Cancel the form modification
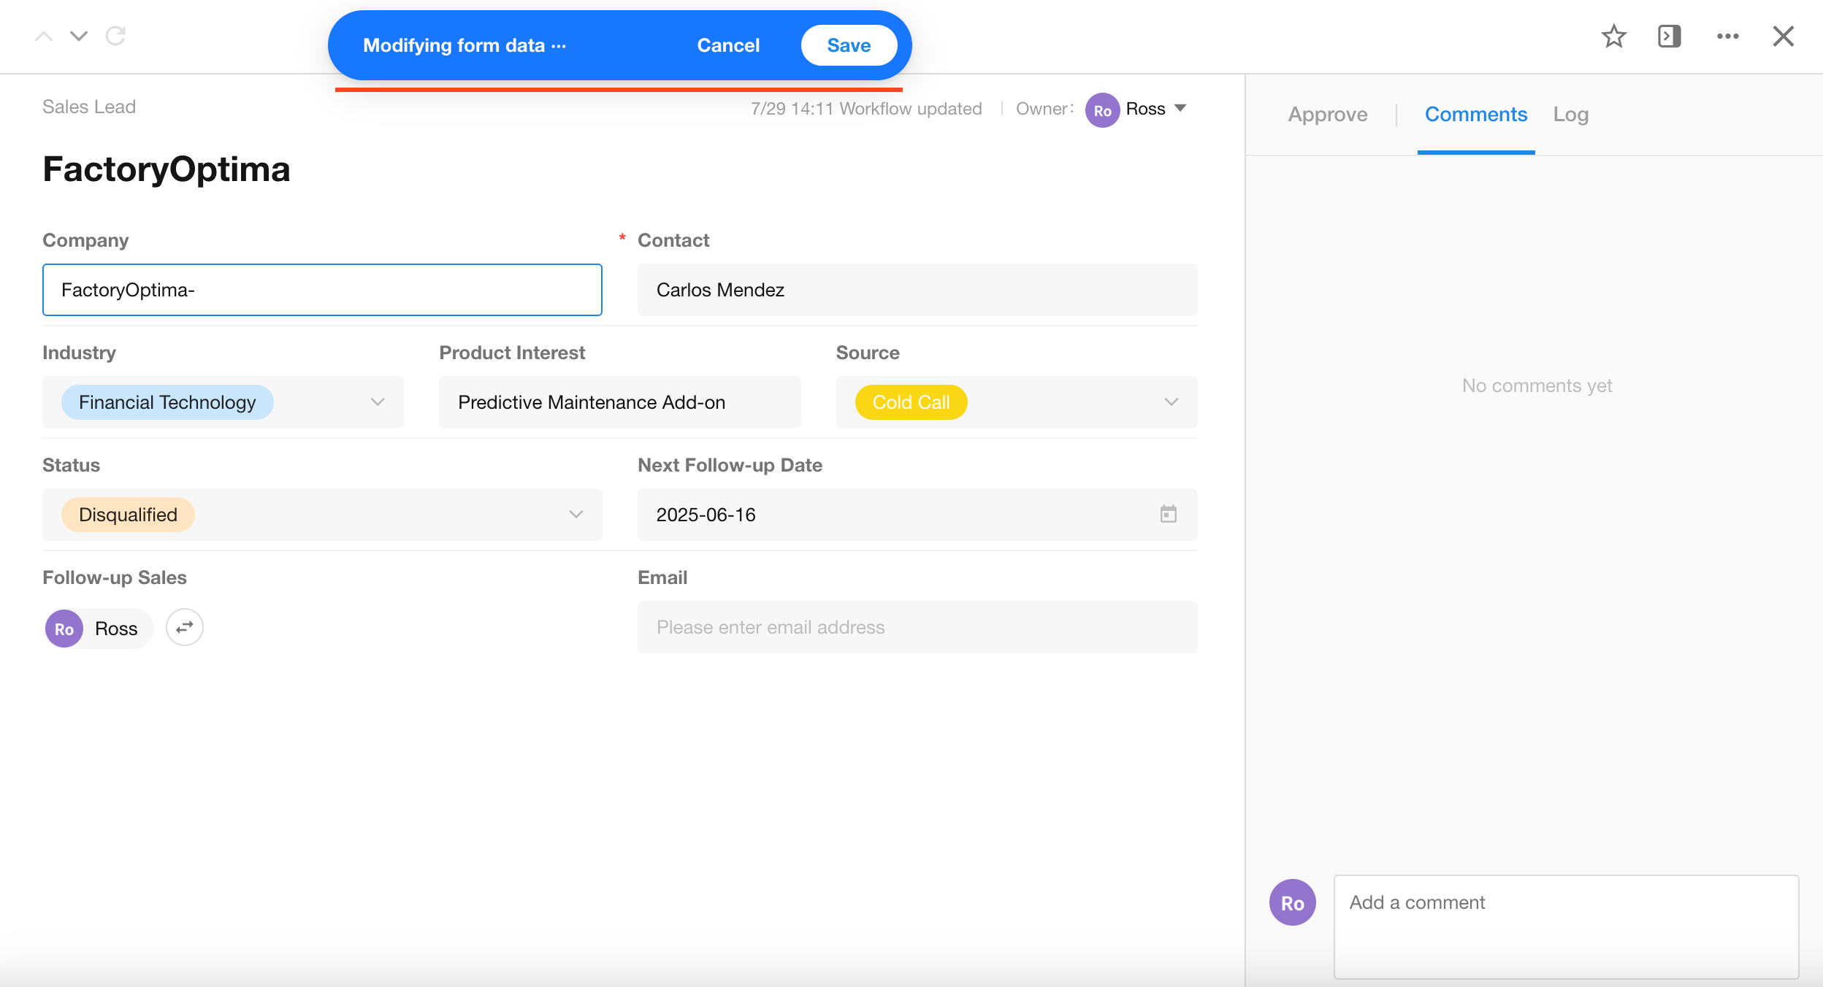Screen dimensions: 1823x987 click(727, 45)
